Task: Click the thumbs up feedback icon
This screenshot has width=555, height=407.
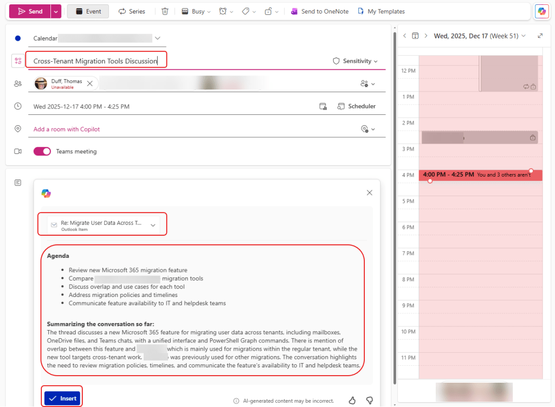Action: (x=352, y=400)
